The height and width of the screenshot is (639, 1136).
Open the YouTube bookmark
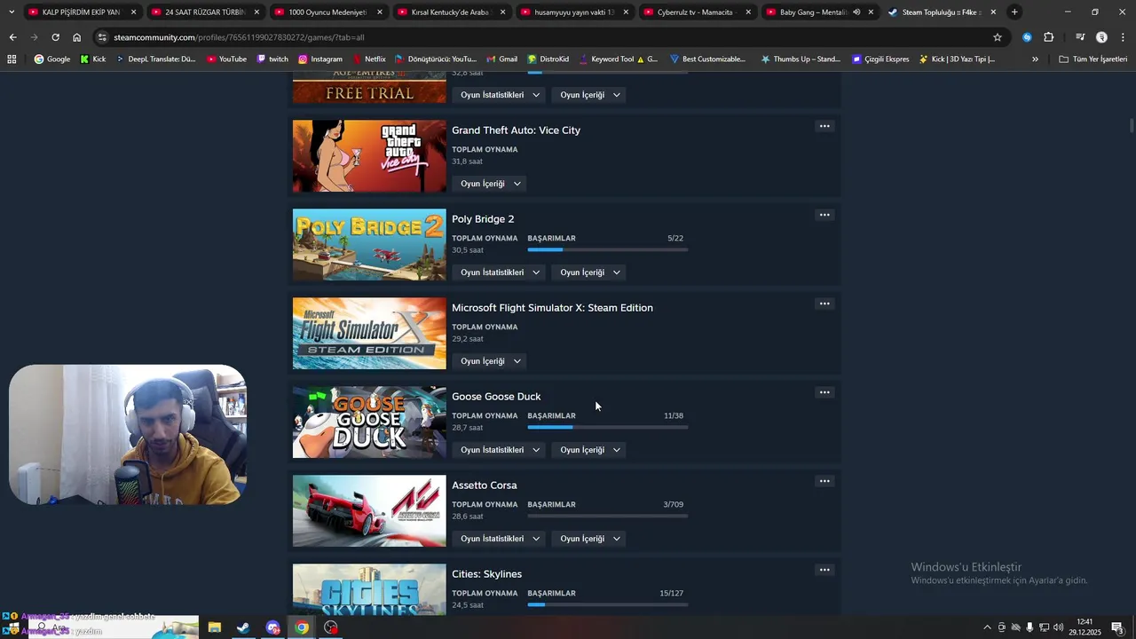click(226, 59)
